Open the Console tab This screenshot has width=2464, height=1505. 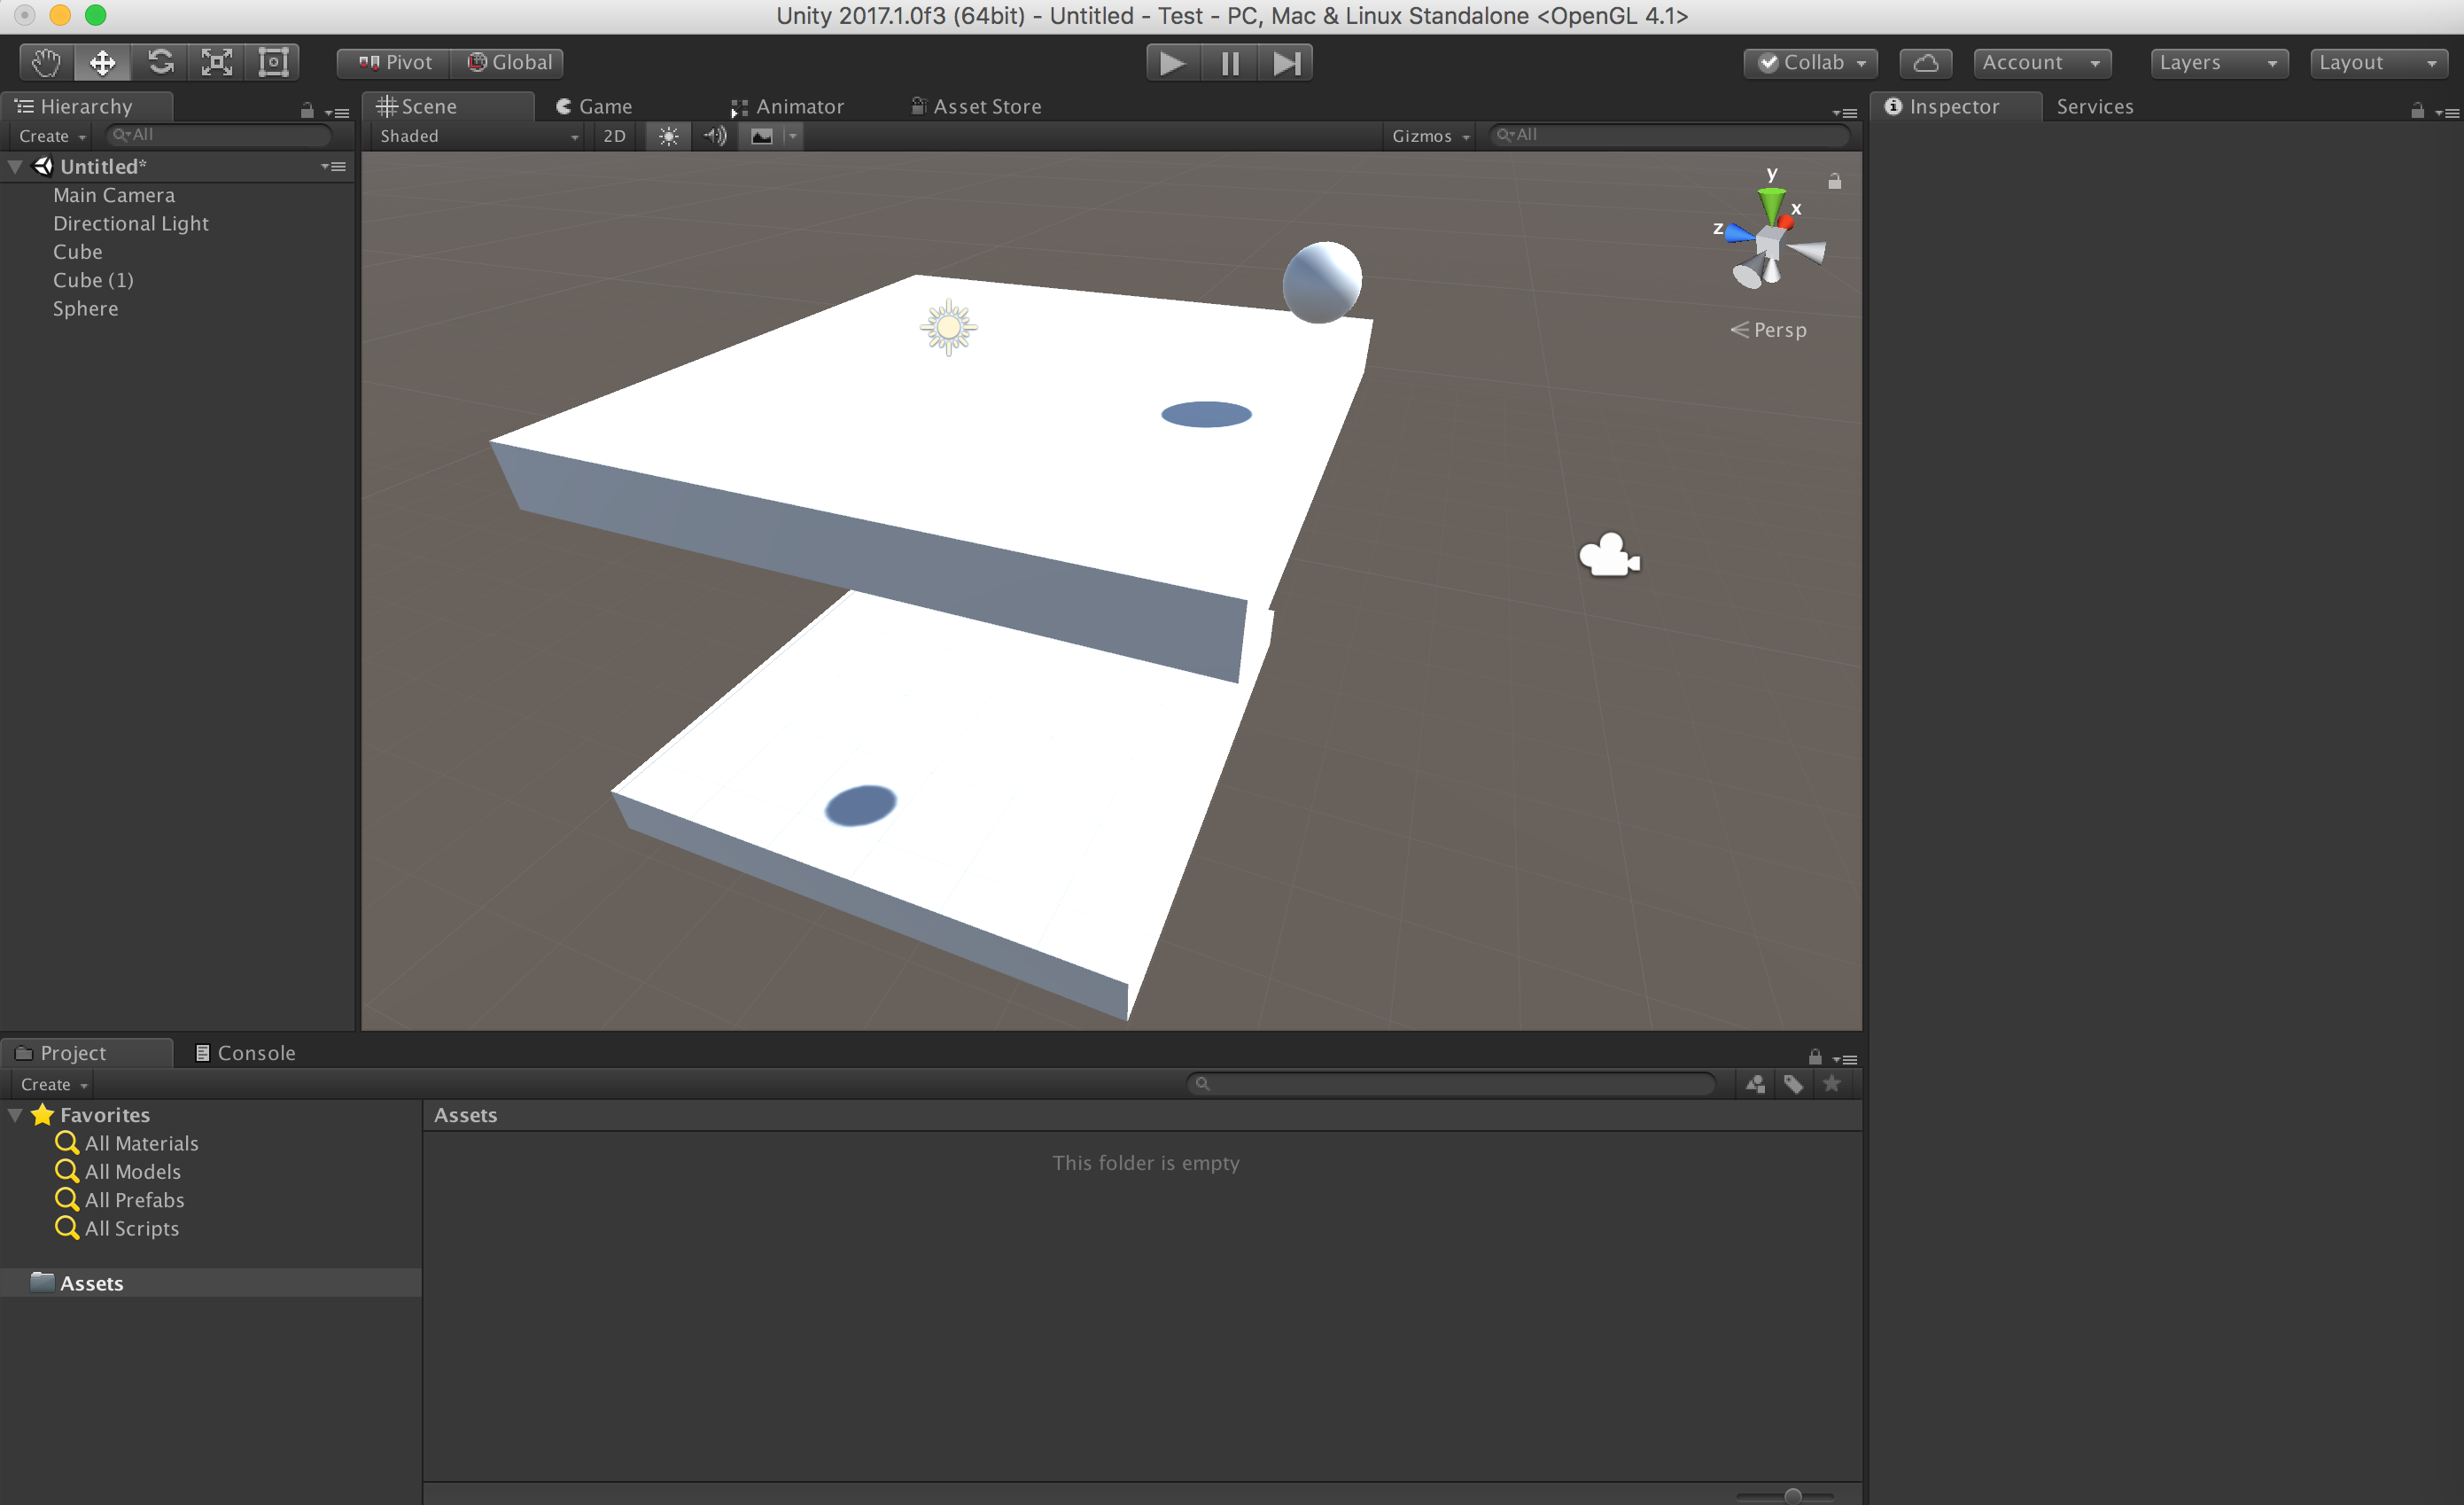click(x=245, y=1053)
